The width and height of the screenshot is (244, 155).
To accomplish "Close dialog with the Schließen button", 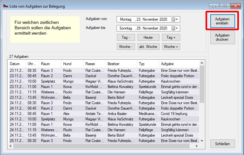I will [222, 144].
